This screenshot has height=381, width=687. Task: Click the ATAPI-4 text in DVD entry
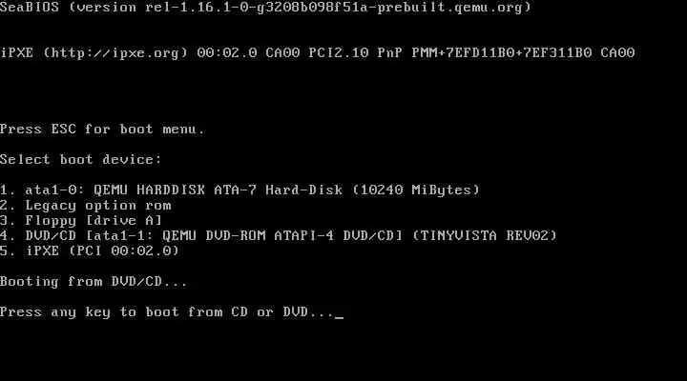304,236
